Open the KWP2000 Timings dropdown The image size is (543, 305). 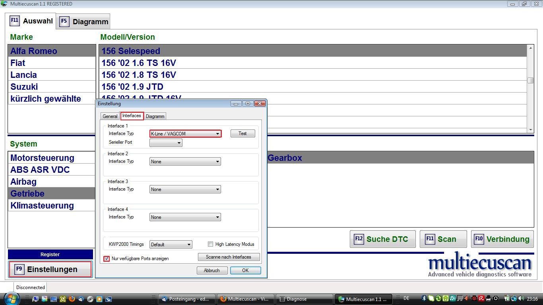171,244
